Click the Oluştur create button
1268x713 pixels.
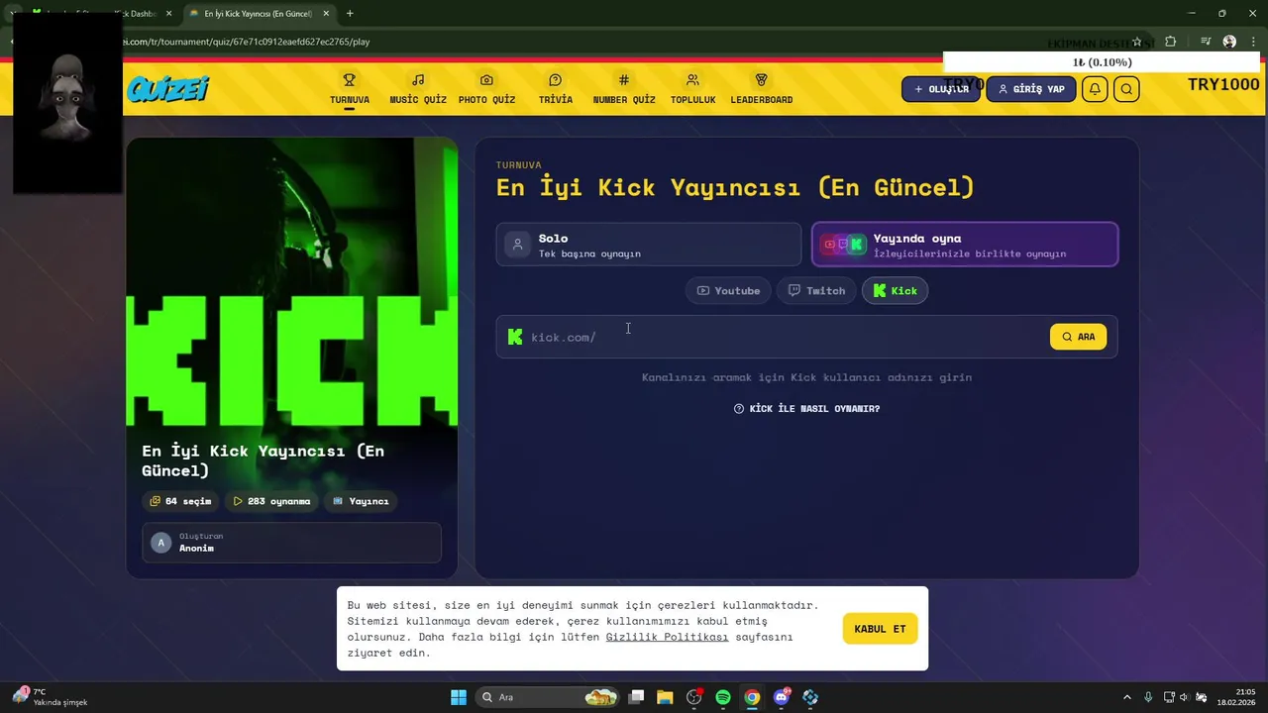pos(941,89)
